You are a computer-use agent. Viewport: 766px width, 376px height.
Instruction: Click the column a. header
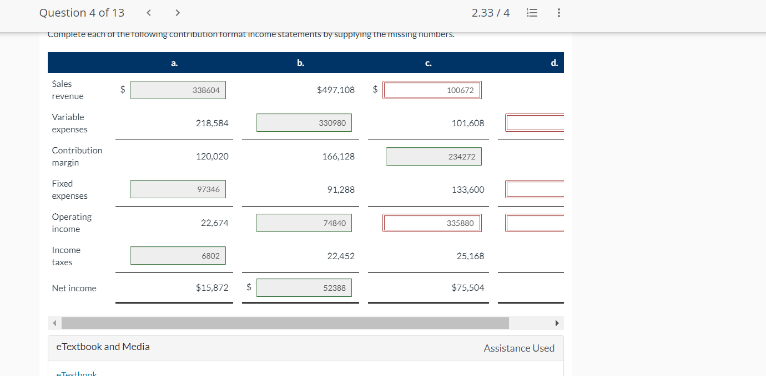pyautogui.click(x=174, y=63)
